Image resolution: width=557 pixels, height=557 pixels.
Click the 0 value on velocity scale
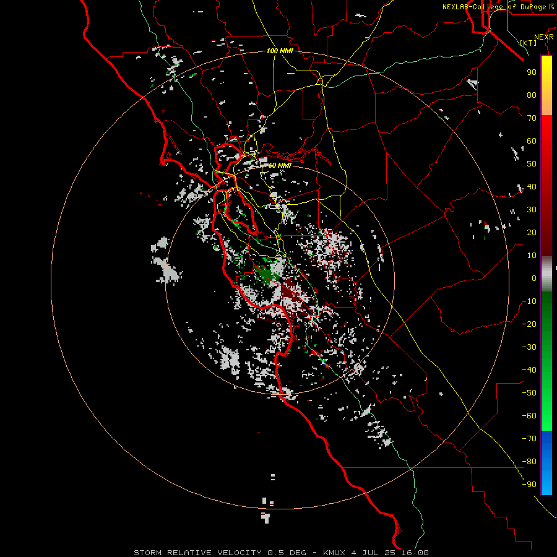[x=534, y=278]
